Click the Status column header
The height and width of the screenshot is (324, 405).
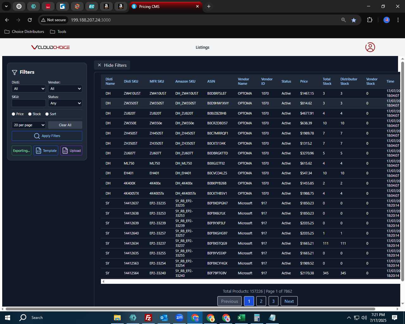(x=286, y=81)
